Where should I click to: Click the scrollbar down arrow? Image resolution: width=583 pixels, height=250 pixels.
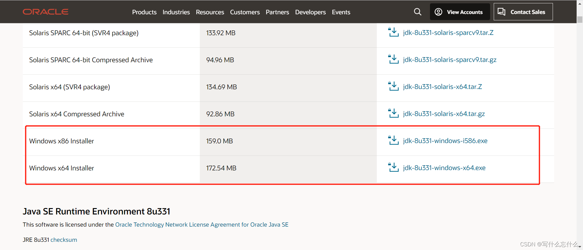pos(580,247)
